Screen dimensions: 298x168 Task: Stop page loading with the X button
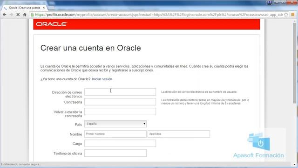[x=18, y=14]
